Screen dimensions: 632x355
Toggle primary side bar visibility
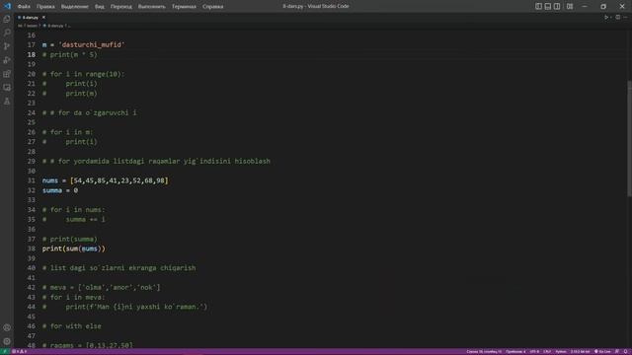point(538,6)
